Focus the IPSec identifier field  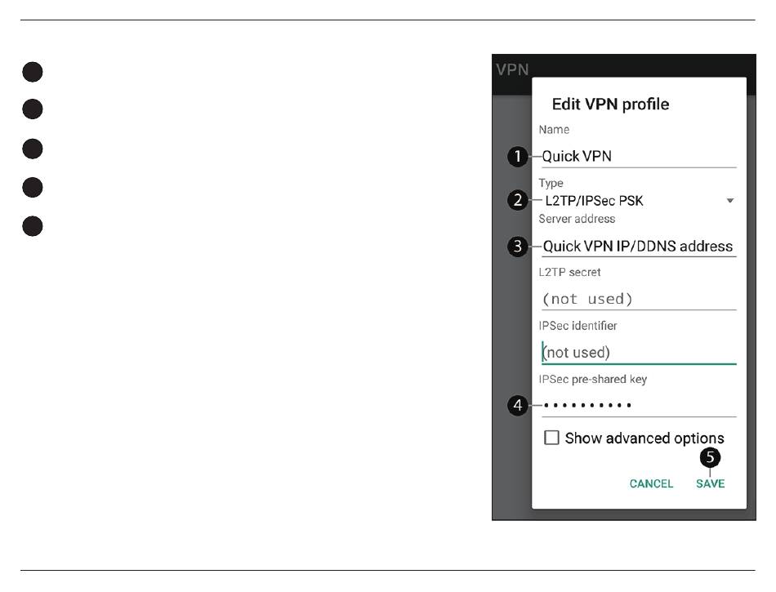click(x=639, y=353)
